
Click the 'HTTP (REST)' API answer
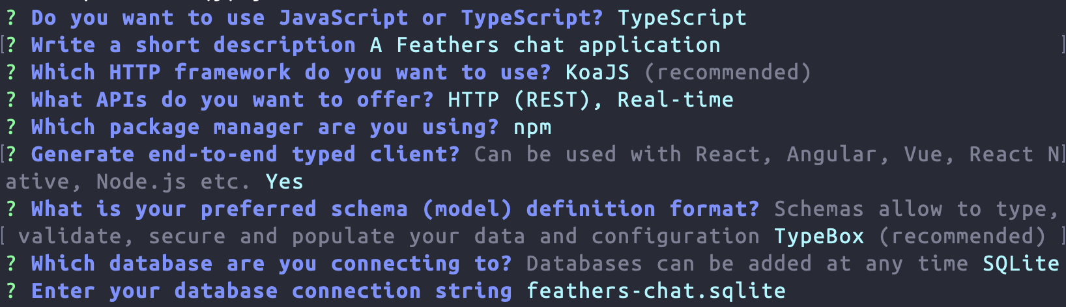tap(525, 100)
